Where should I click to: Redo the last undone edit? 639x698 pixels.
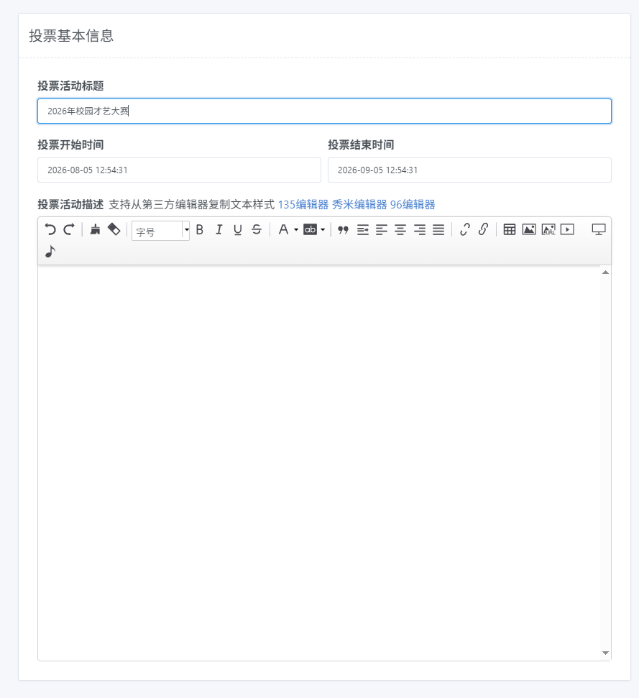point(69,230)
